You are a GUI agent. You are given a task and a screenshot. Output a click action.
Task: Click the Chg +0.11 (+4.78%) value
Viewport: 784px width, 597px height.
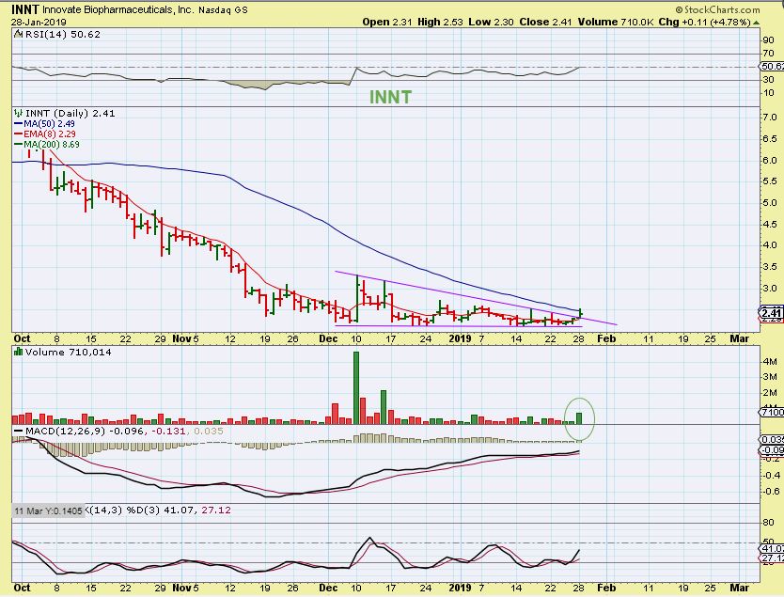point(704,22)
